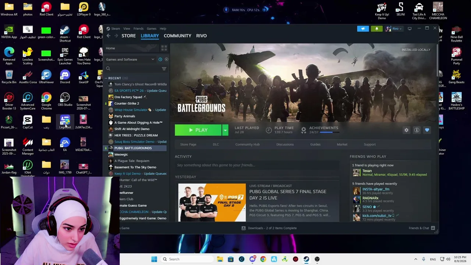Type in the activity status field
This screenshot has width=471, height=265.
point(256,165)
